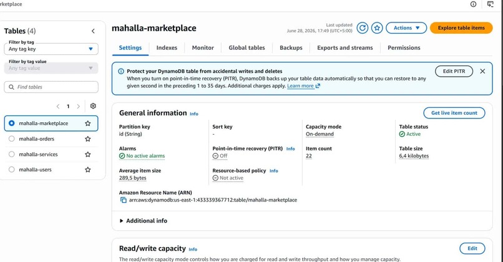Image resolution: width=503 pixels, height=262 pixels.
Task: Edit the Read/write capacity settings
Action: click(472, 248)
